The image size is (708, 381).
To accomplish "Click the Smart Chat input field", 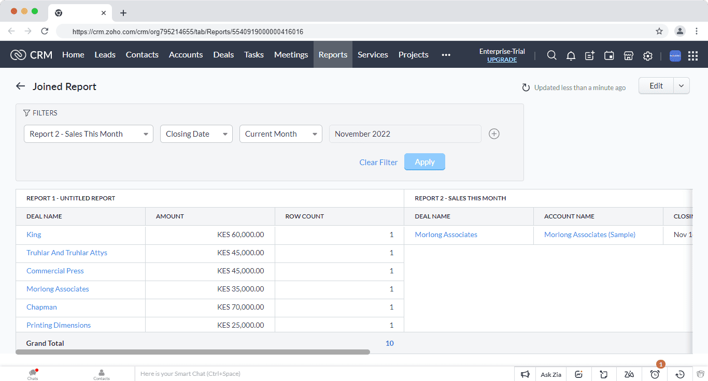I will pos(324,374).
